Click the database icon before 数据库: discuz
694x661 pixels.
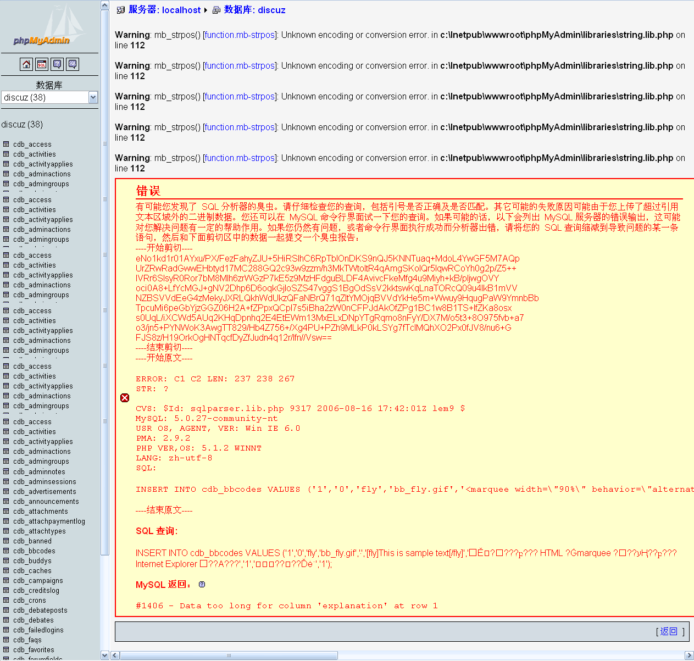pyautogui.click(x=216, y=10)
